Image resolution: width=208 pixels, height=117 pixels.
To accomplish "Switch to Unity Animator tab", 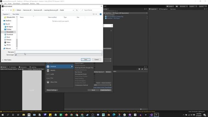I will [x=13, y=67].
